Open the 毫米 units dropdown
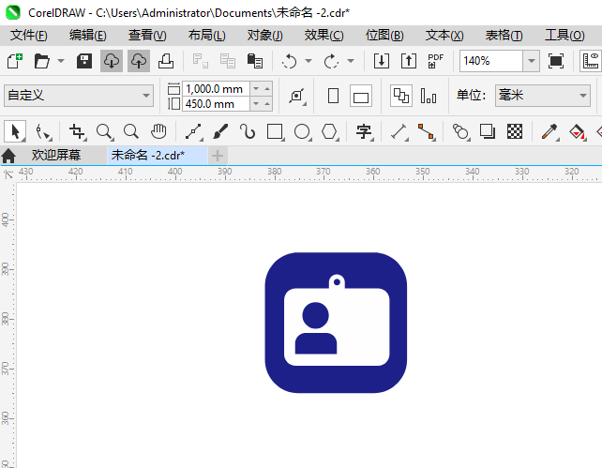This screenshot has width=602, height=468. [x=543, y=96]
